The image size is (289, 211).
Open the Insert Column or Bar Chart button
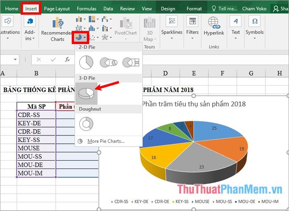coord(81,19)
